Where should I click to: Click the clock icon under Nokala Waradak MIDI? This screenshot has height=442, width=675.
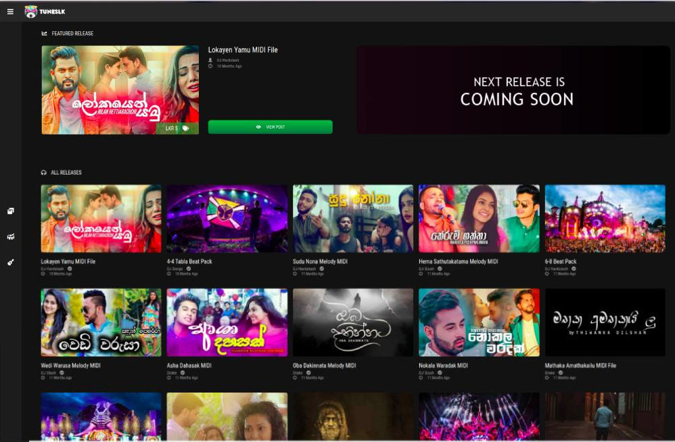(421, 378)
